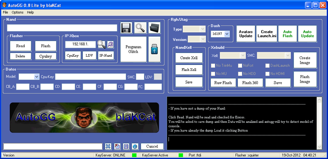The width and height of the screenshot is (328, 159).
Task: Click the Nand file path field
Action: (62, 28)
